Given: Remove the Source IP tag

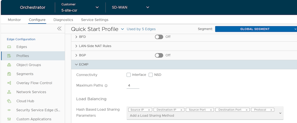Looking at the screenshot, I should click(x=149, y=110).
